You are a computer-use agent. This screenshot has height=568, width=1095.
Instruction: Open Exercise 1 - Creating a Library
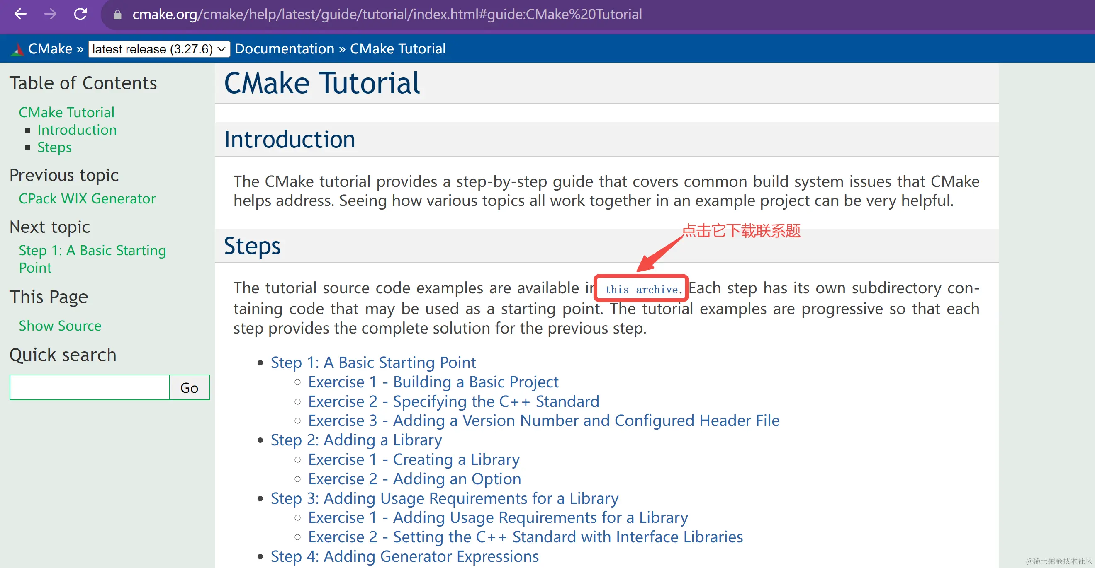click(414, 459)
